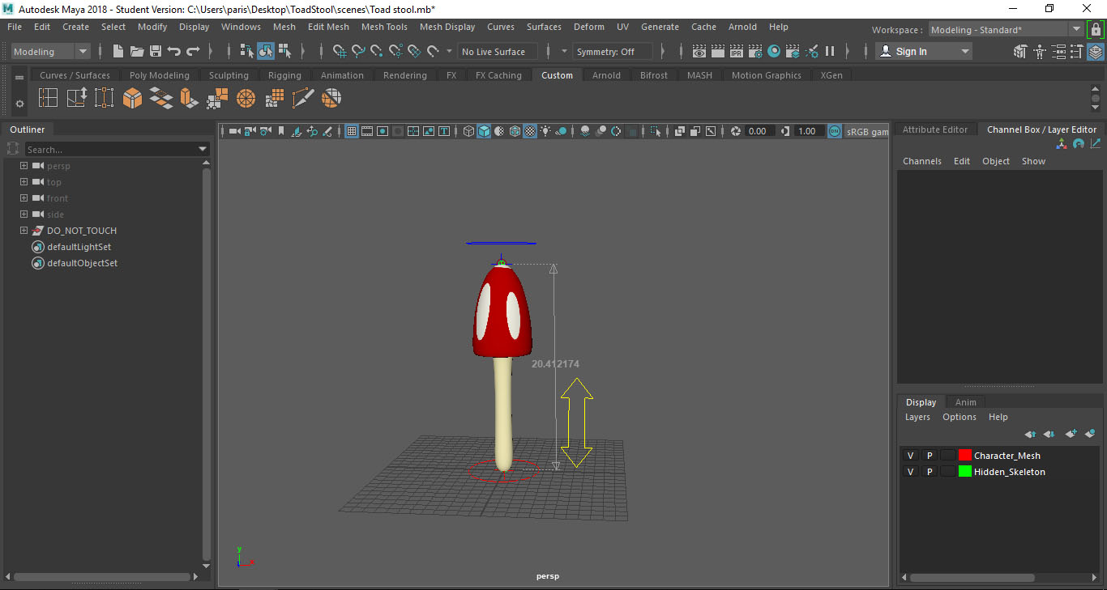The image size is (1107, 590).
Task: Hide the Character_Mesh layer visibility toggle
Action: click(x=910, y=455)
